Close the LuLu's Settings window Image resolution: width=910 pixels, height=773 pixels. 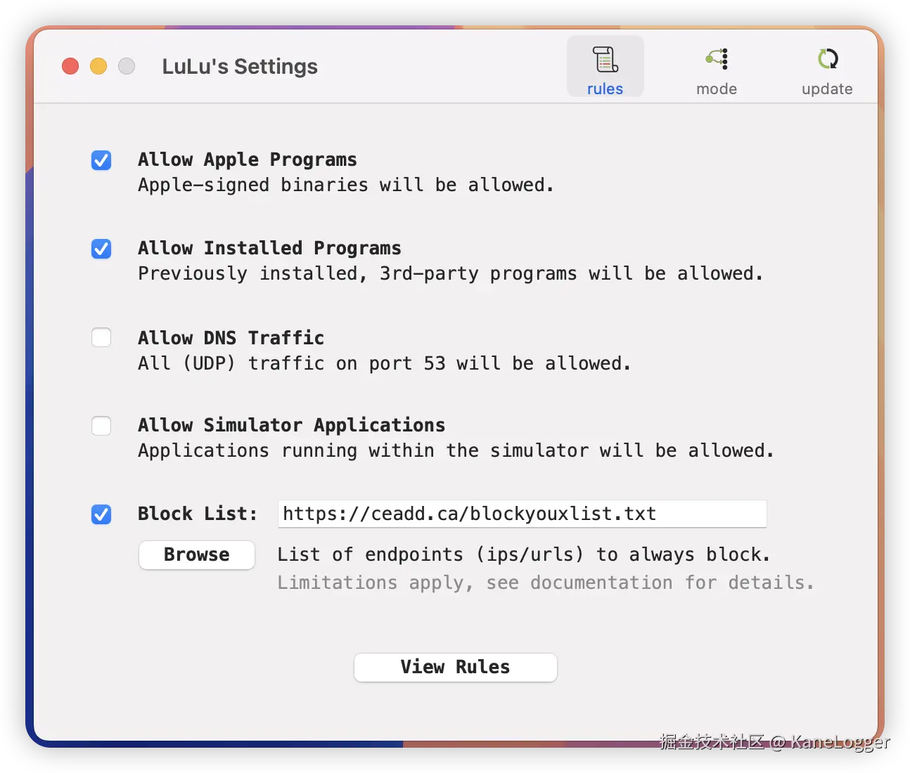click(x=70, y=66)
